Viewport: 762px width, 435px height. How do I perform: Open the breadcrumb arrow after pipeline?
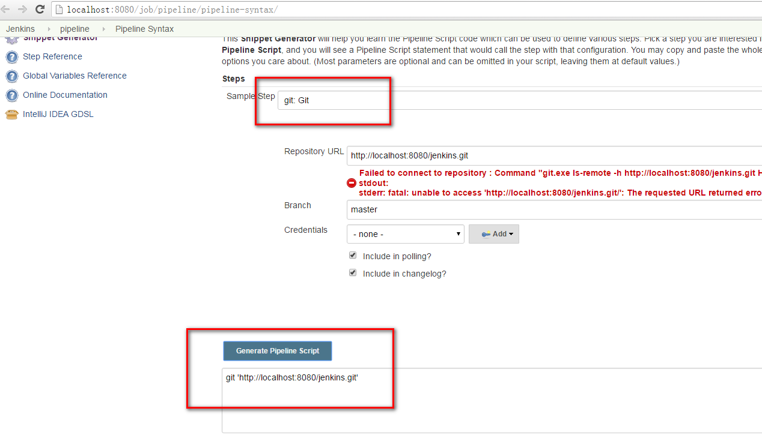[103, 29]
